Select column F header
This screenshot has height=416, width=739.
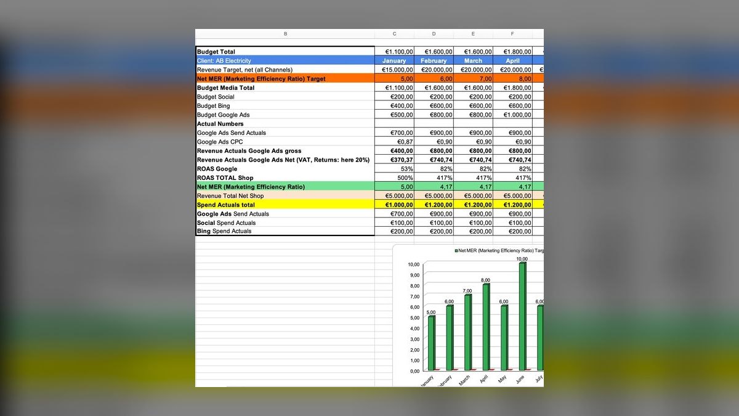(x=512, y=34)
